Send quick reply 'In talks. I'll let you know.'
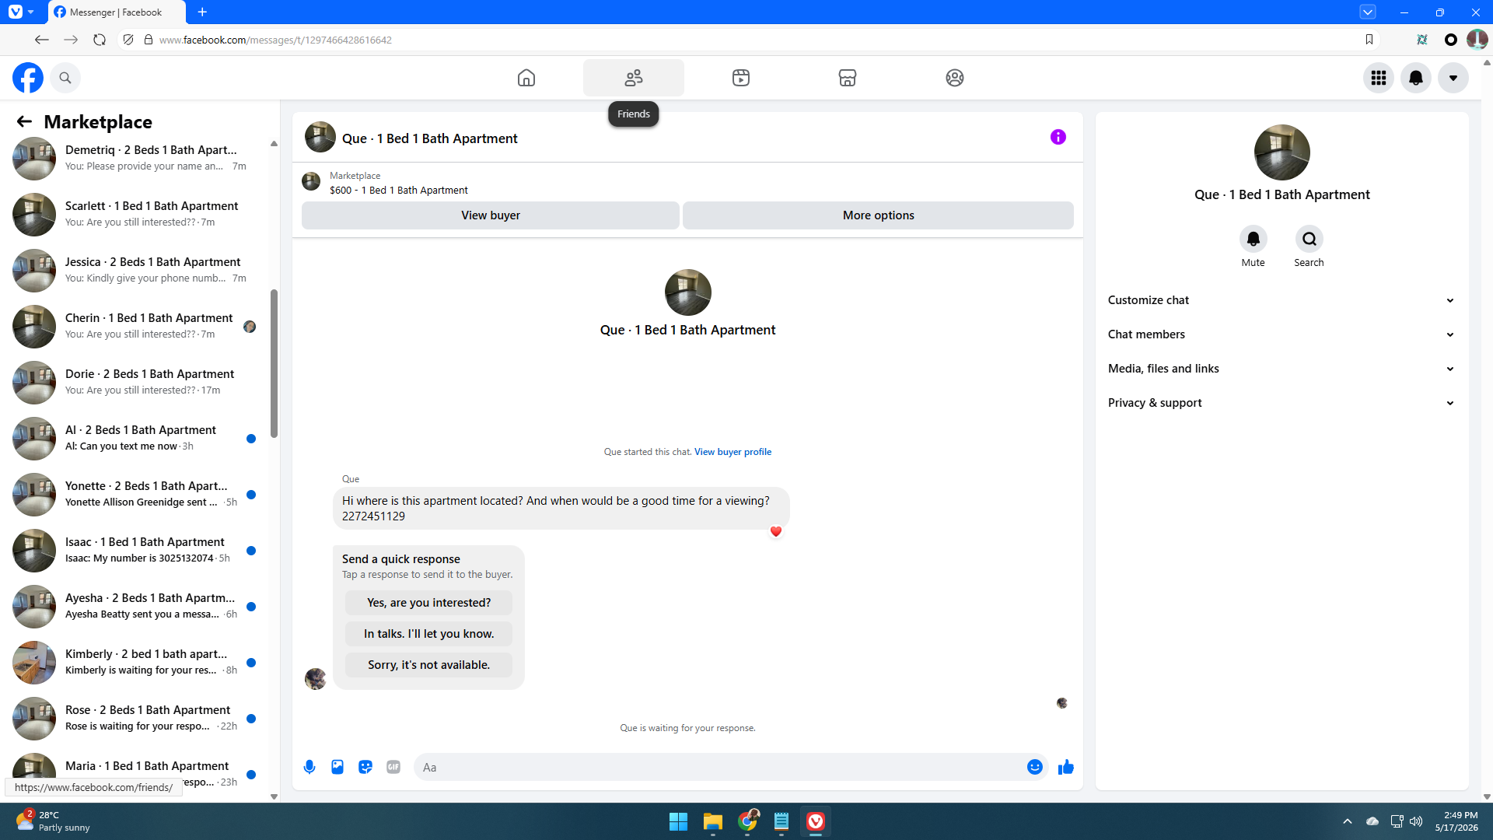Screen dimensions: 1493x840 click(x=429, y=634)
